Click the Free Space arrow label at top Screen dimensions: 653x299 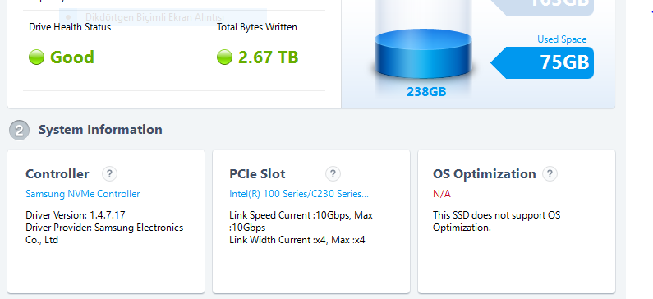[542, 6]
